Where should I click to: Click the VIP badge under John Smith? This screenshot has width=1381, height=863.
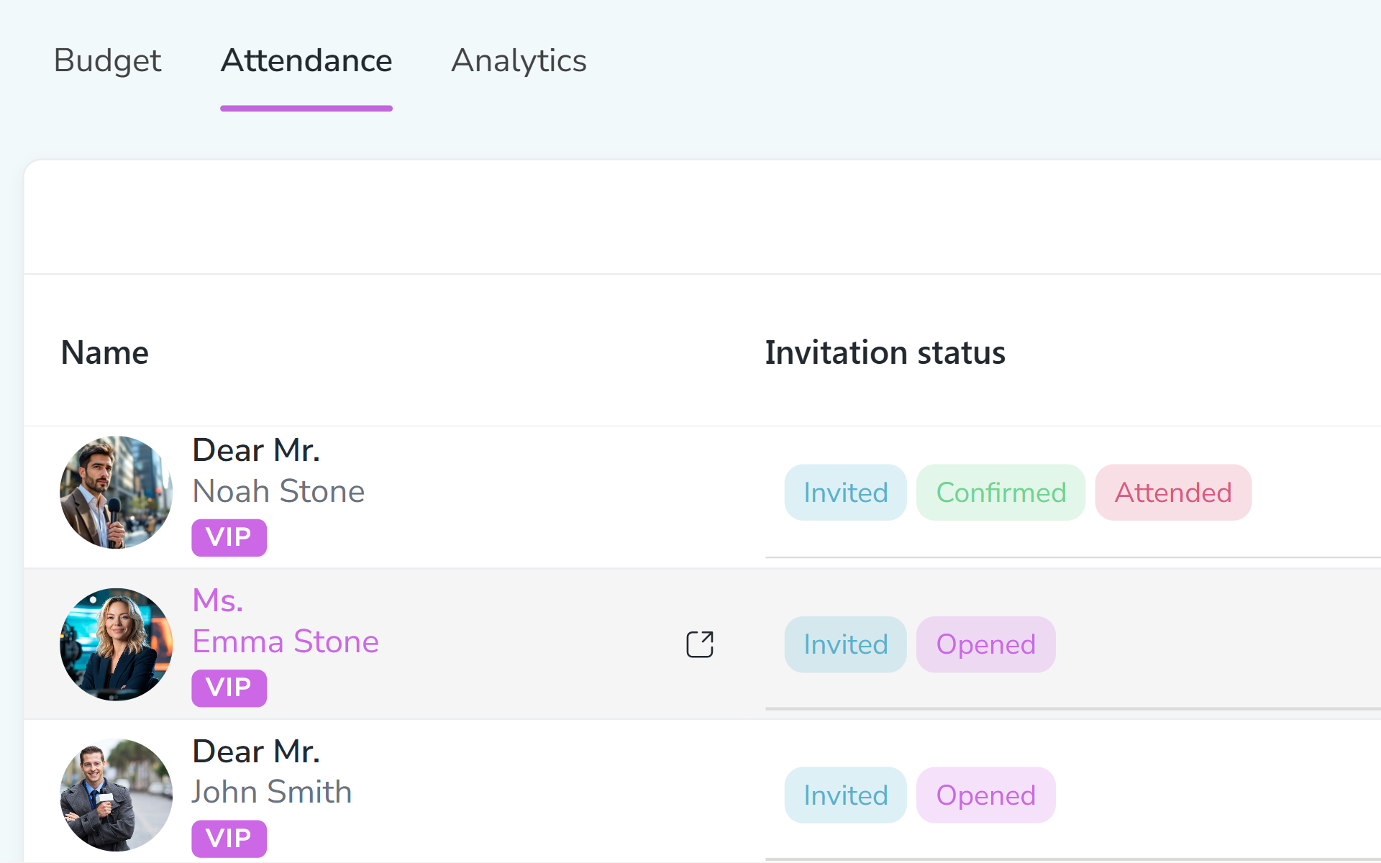pos(229,839)
